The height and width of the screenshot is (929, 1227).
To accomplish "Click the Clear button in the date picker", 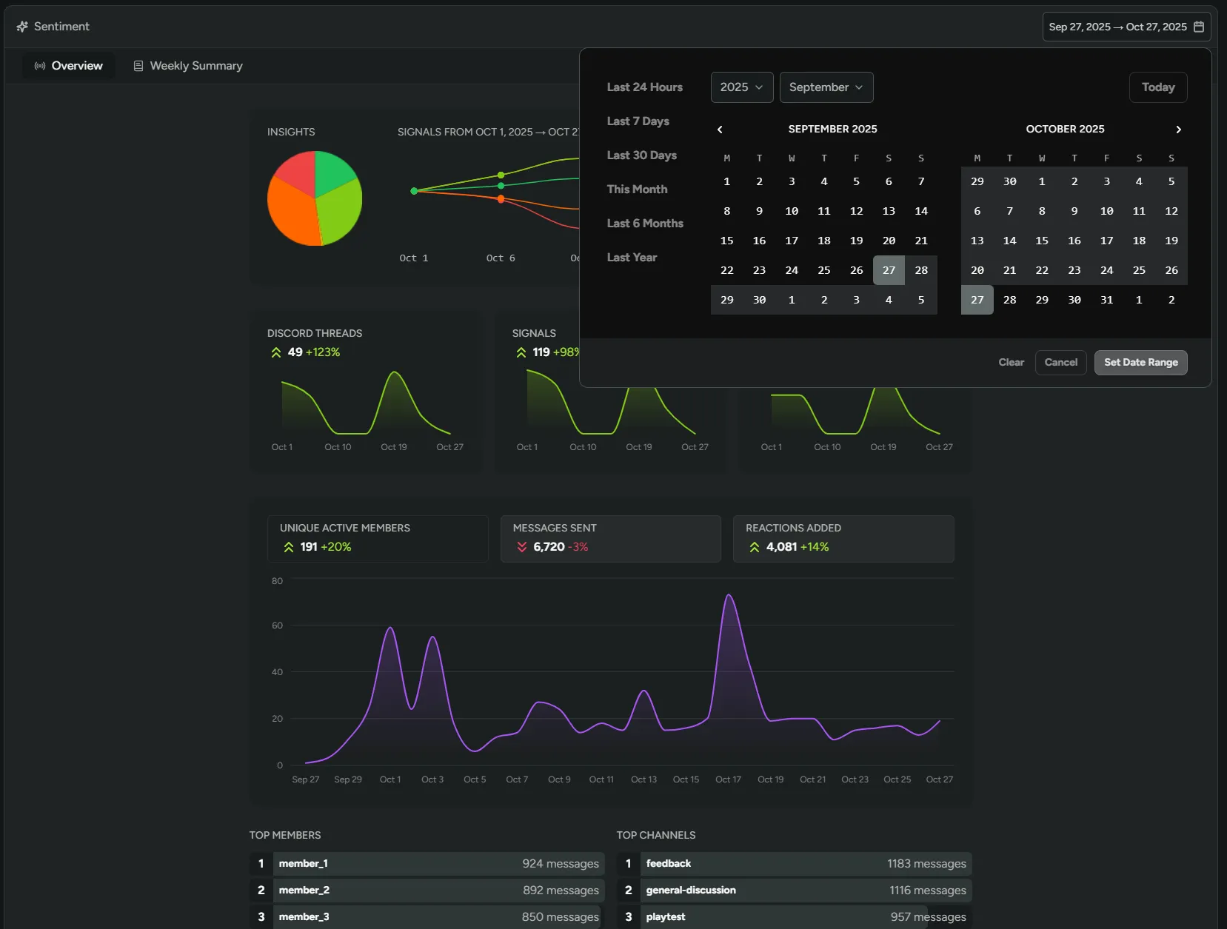I will click(1010, 363).
